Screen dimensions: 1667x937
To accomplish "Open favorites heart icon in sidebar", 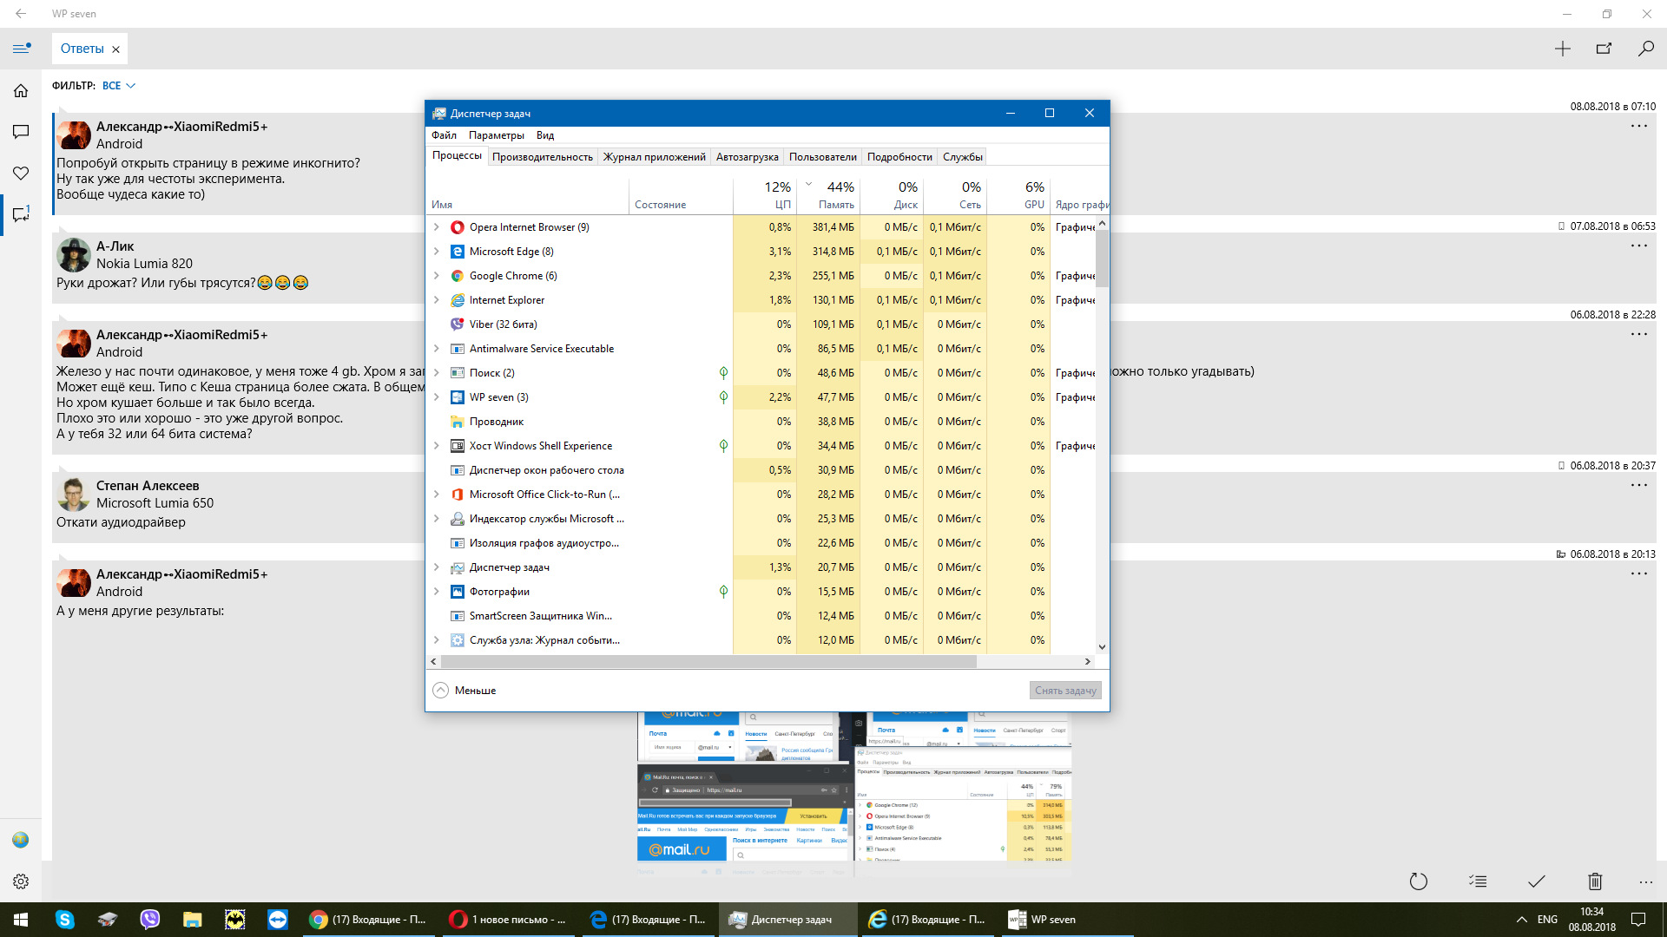I will [21, 174].
